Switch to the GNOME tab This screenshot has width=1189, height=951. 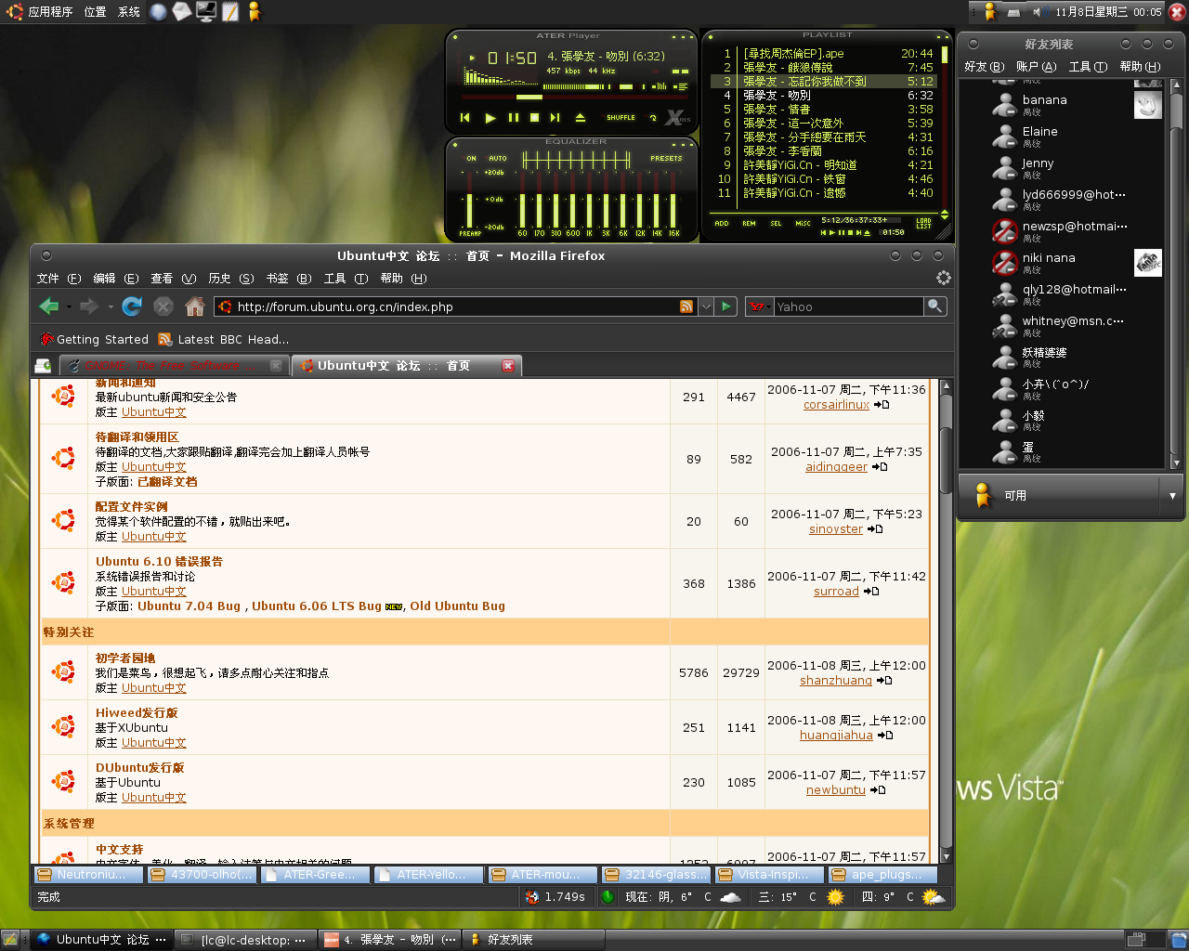[x=175, y=366]
